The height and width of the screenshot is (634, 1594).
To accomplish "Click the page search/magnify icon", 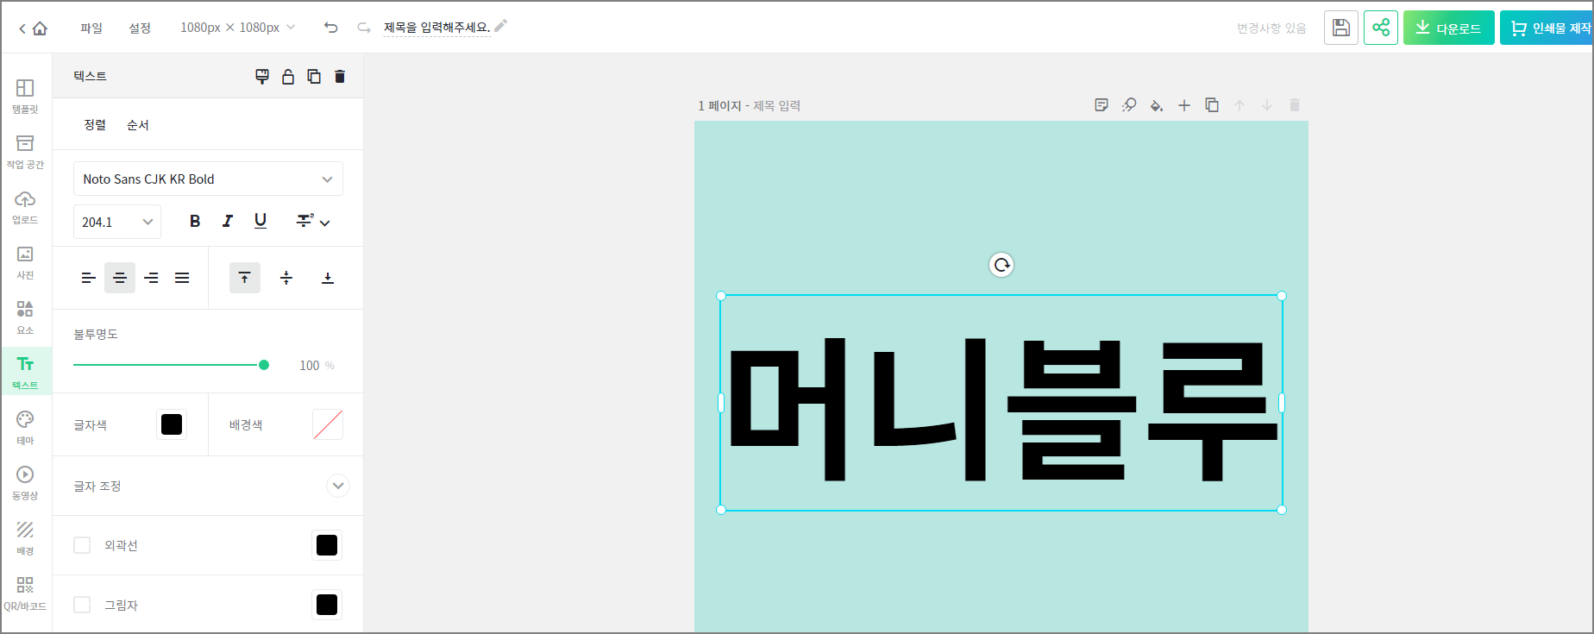I will 1129,105.
